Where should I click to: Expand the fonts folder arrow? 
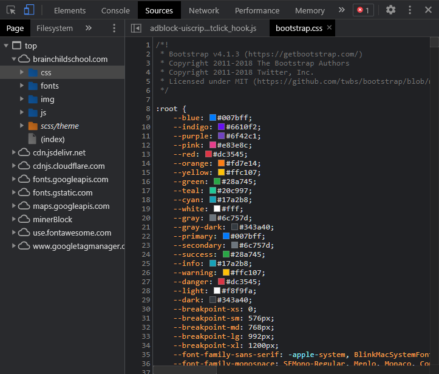pos(22,86)
